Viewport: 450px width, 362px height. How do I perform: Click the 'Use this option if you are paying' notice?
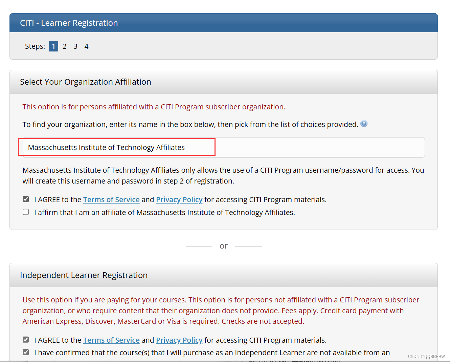point(221,311)
